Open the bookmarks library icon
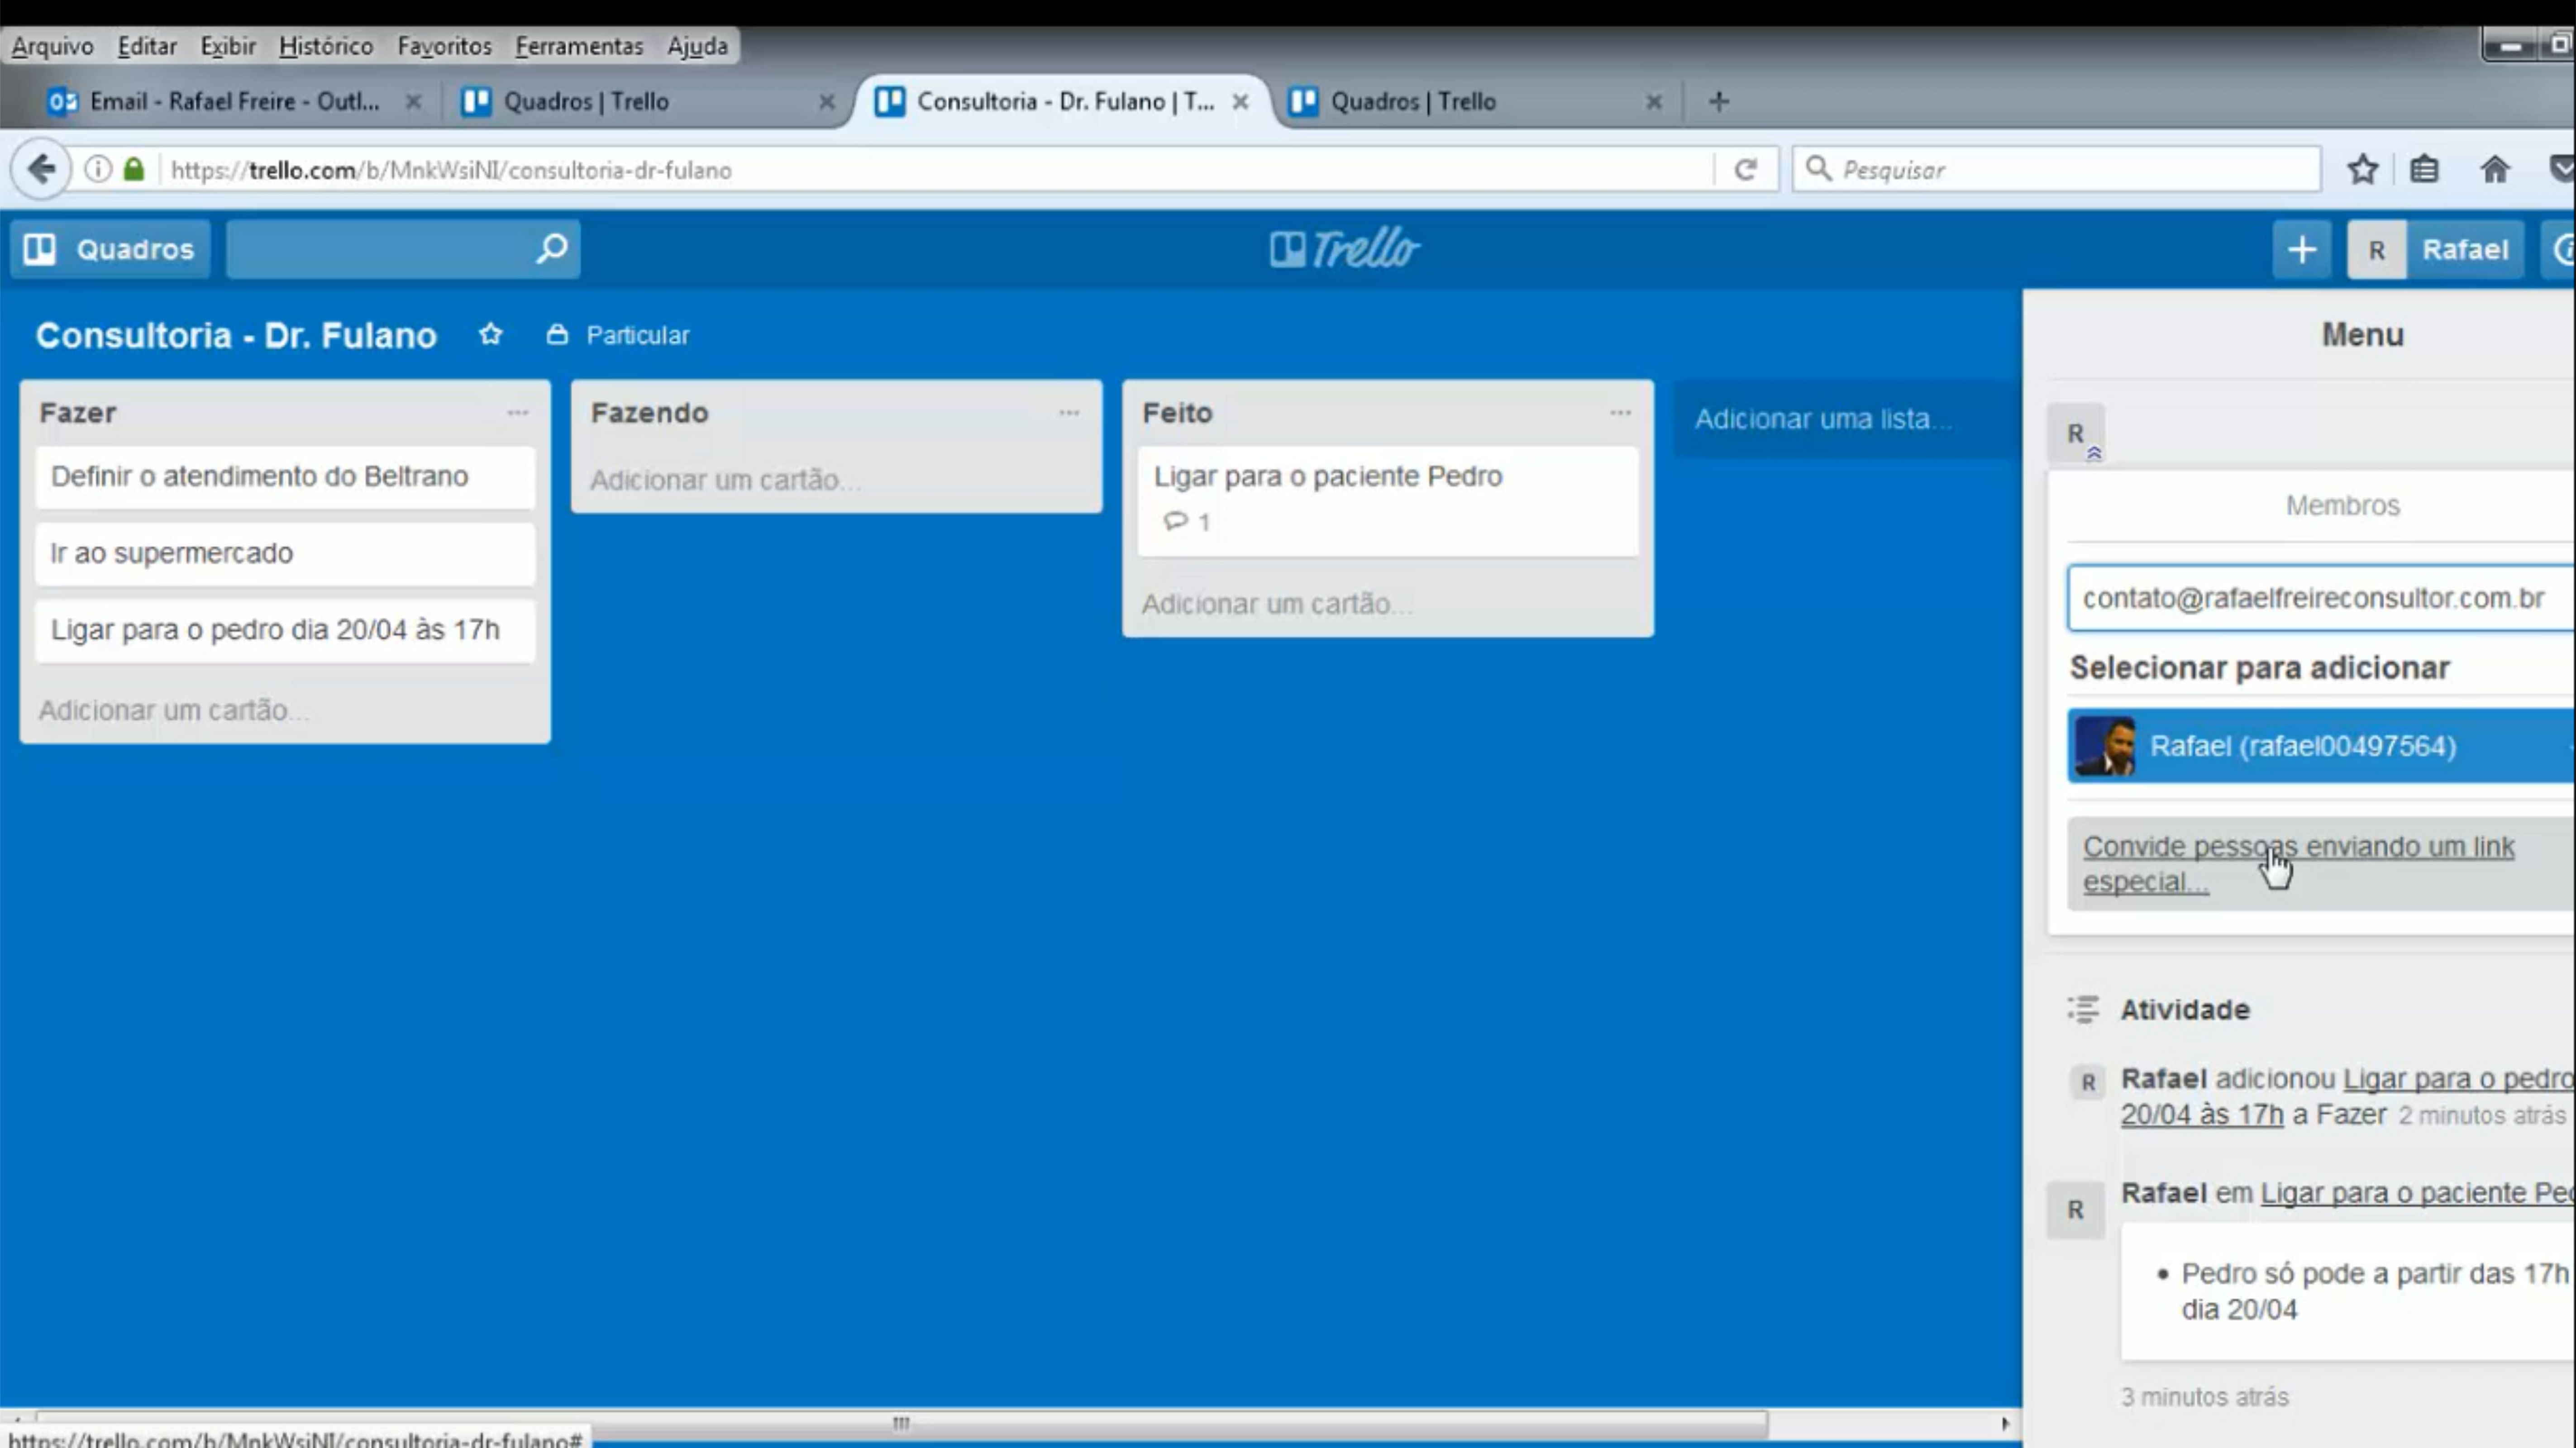 pyautogui.click(x=2424, y=169)
